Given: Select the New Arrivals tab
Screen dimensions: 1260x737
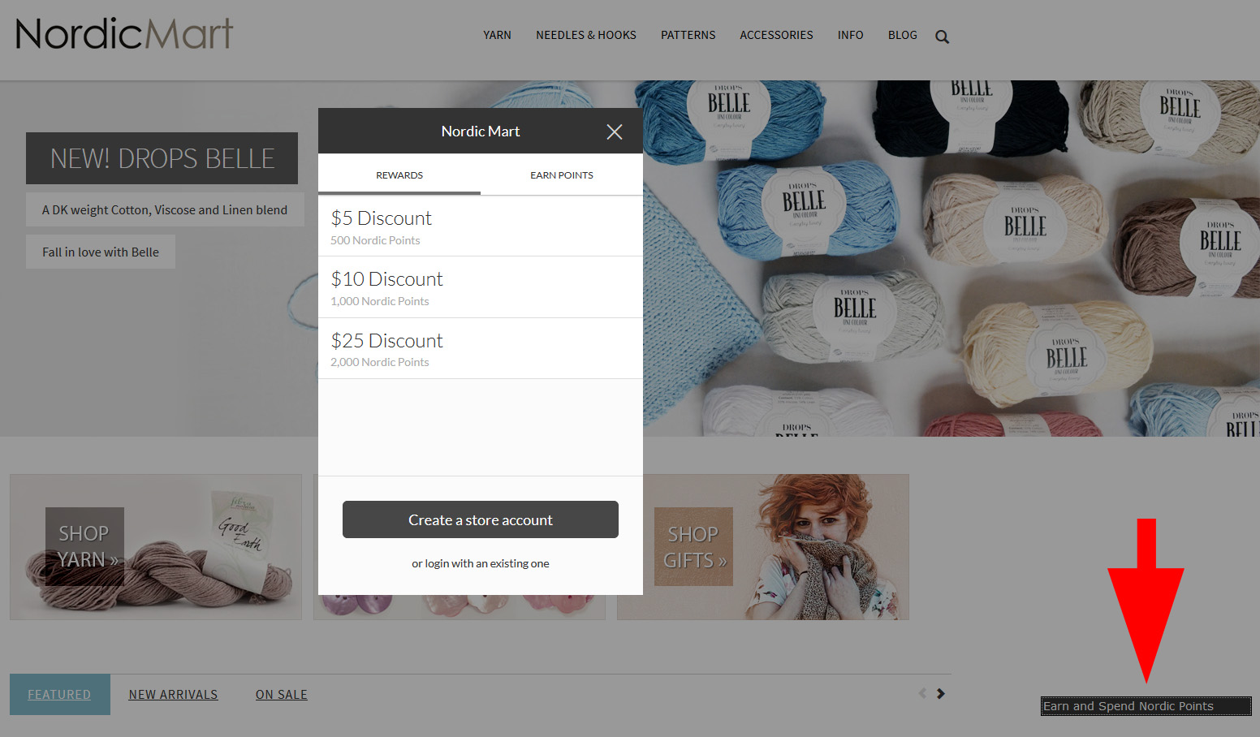Looking at the screenshot, I should tap(173, 694).
